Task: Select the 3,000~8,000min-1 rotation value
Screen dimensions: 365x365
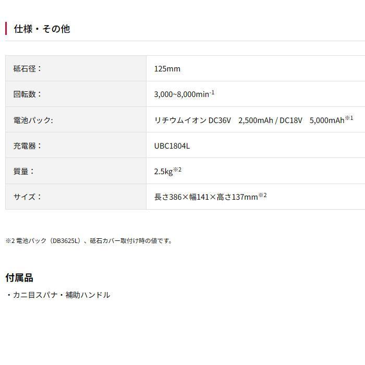Action: [x=184, y=94]
